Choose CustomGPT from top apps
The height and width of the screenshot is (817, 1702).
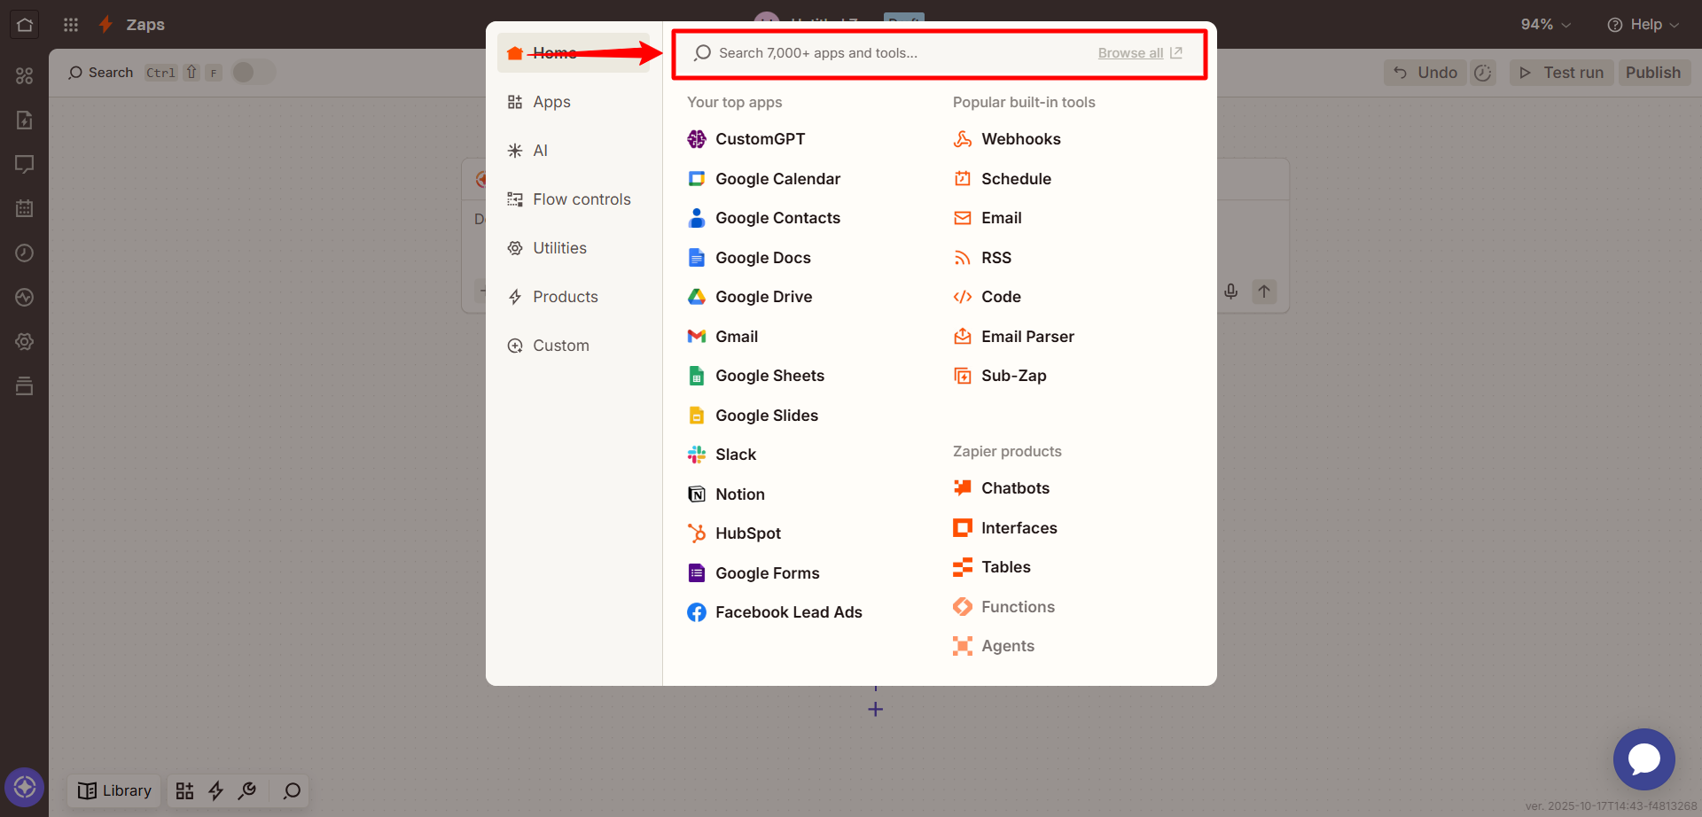(746, 139)
